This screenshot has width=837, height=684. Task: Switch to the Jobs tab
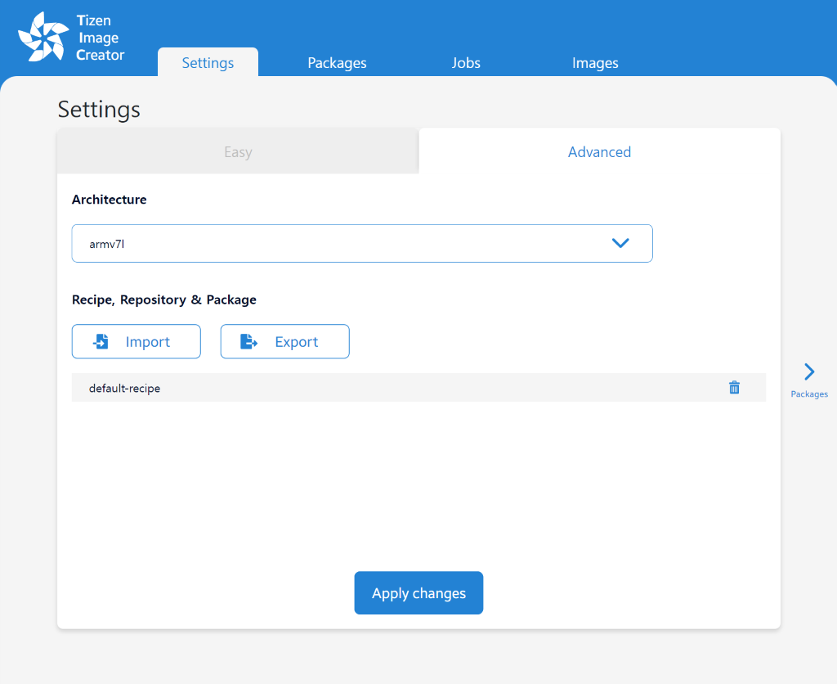click(x=466, y=63)
